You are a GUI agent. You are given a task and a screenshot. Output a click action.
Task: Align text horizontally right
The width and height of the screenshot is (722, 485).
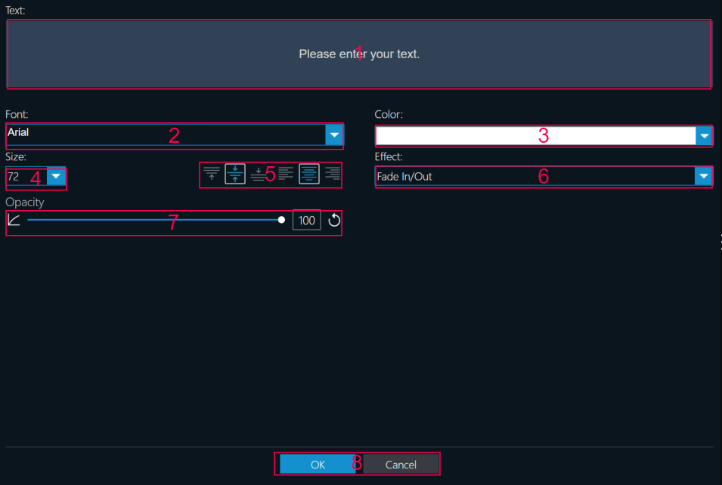click(332, 174)
